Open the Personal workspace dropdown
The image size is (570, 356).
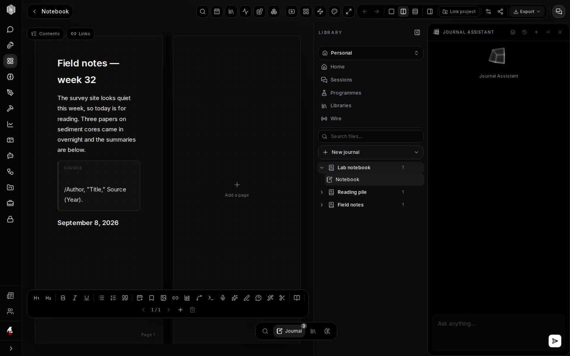pyautogui.click(x=370, y=53)
